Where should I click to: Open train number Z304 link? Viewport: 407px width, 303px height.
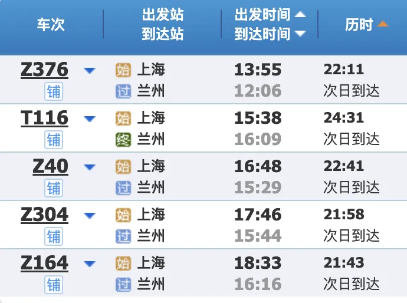[44, 215]
